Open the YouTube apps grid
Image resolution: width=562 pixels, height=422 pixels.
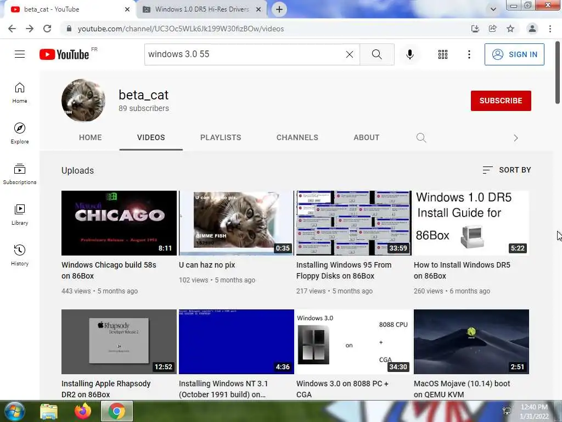tap(443, 54)
